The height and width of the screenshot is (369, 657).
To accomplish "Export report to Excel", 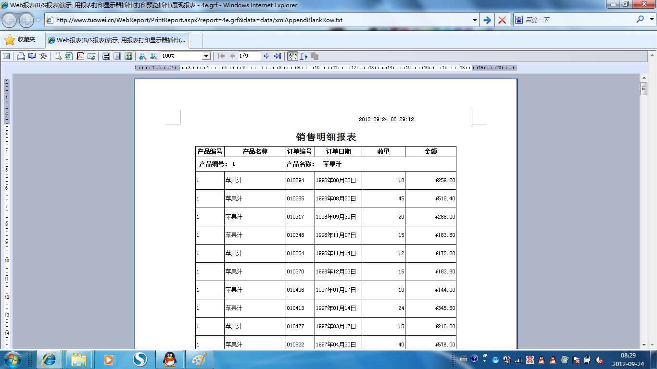I will [x=69, y=56].
